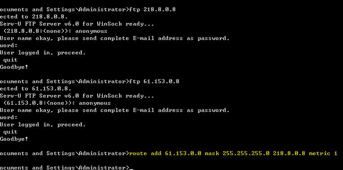Click the first 'anonymous' login entry

coord(91,31)
